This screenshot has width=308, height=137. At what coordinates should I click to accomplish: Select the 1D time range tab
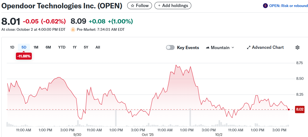click(x=12, y=47)
